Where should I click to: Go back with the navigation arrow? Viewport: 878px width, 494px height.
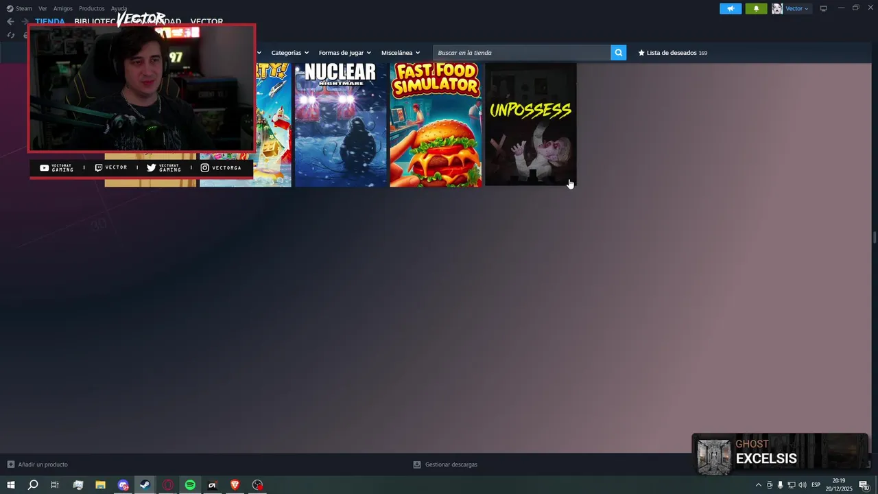tap(10, 21)
